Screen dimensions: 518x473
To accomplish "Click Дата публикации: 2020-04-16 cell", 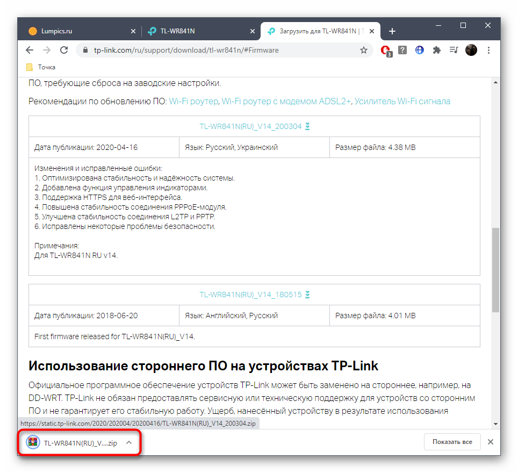I will [104, 147].
